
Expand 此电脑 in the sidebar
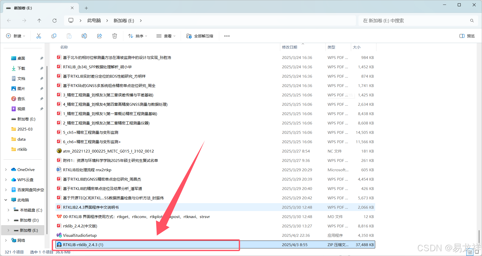(x=6, y=200)
